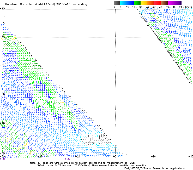This screenshot has height=170, width=193.
Task: Click the brown 35–40 knots legend segment
Action: 164,3
